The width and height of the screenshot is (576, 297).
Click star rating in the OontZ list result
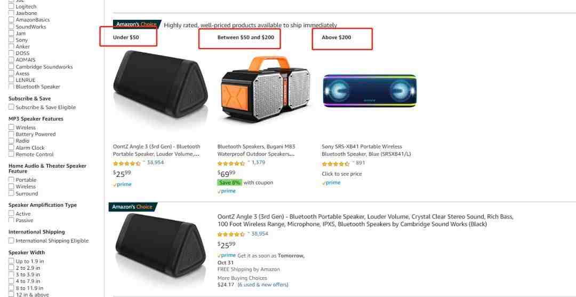[x=231, y=234]
